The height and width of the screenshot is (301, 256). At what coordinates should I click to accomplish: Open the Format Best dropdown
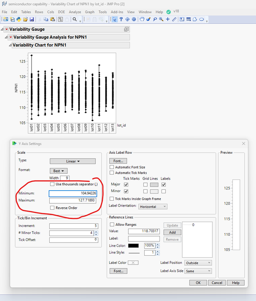click(x=58, y=171)
